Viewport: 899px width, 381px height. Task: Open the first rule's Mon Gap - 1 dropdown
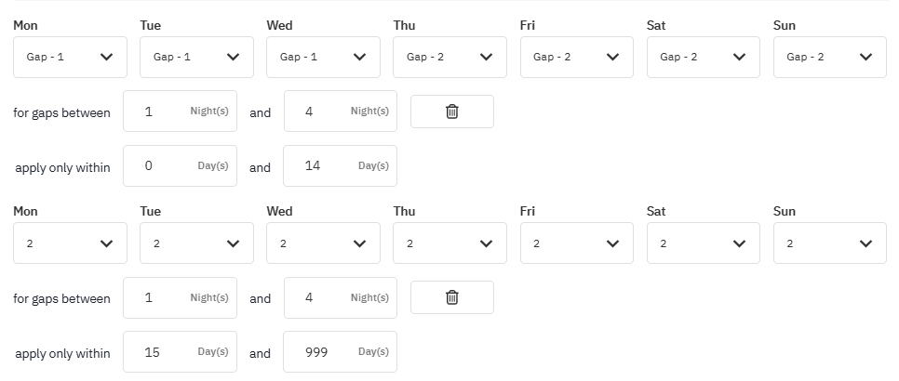click(70, 58)
